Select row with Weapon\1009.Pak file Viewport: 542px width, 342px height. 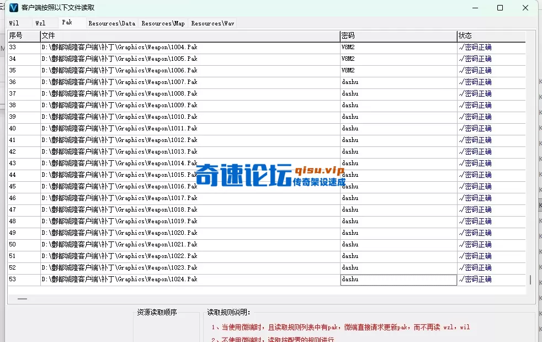click(267, 105)
